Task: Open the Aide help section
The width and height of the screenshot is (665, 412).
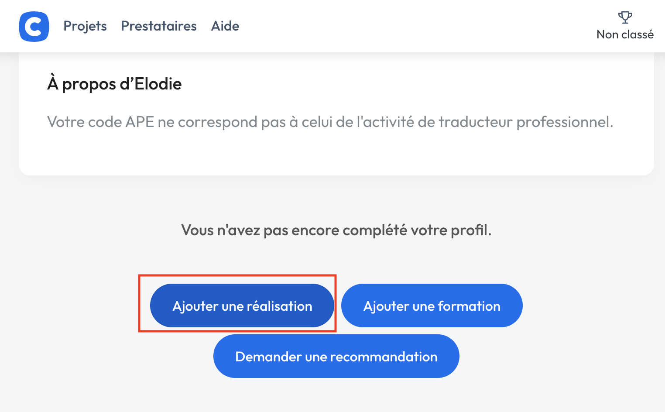Action: [x=225, y=26]
